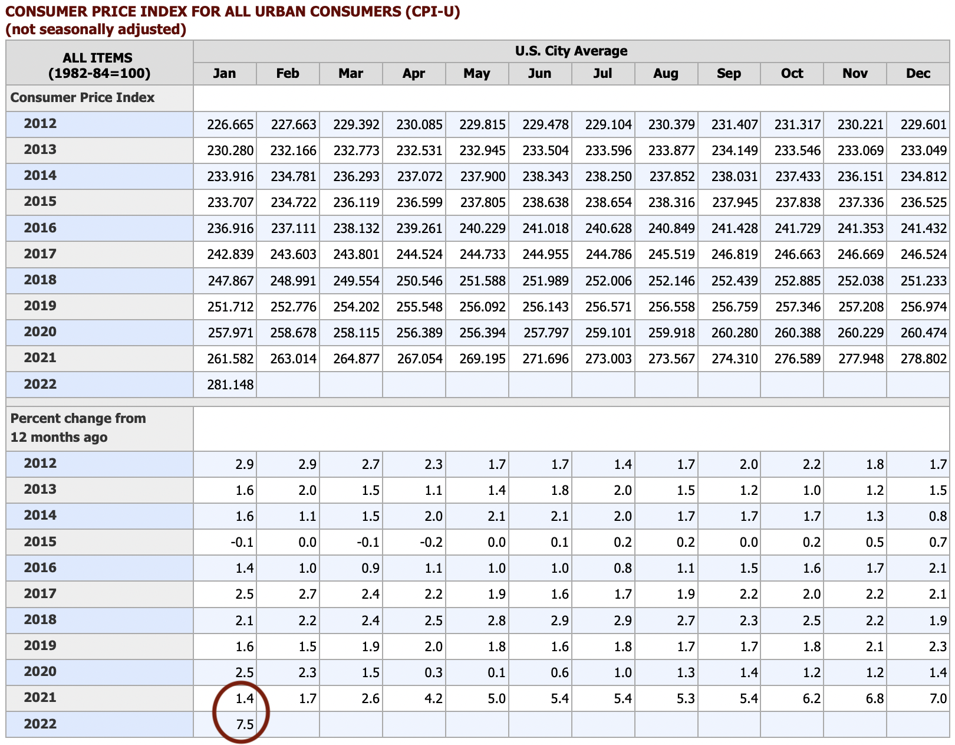The image size is (955, 745).
Task: Click the September 2014 index value 238.031
Action: click(x=735, y=177)
